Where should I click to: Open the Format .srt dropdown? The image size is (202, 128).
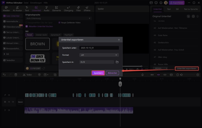pos(99,55)
